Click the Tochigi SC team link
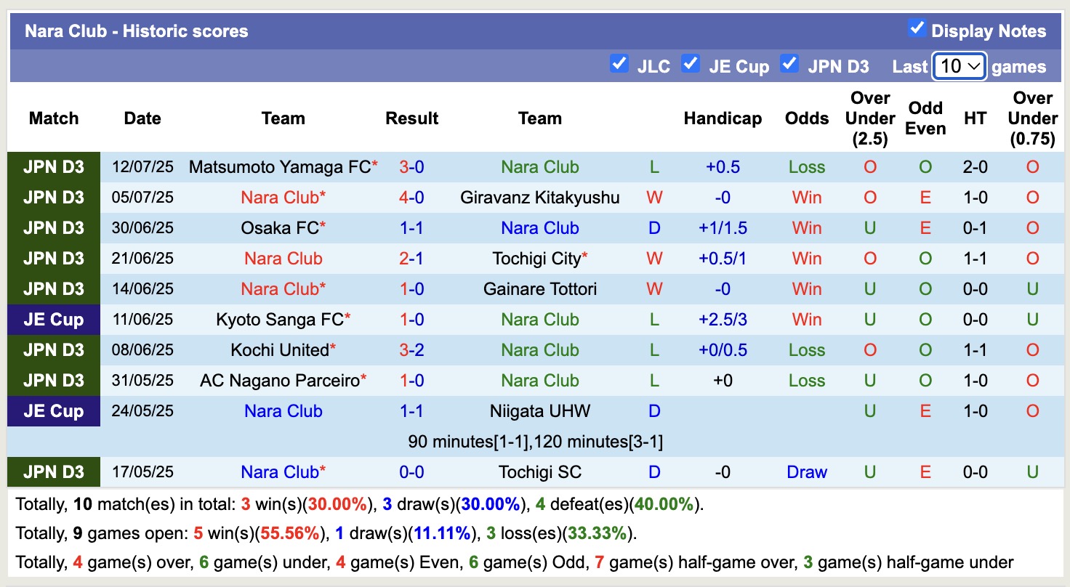The image size is (1070, 587). (x=540, y=472)
